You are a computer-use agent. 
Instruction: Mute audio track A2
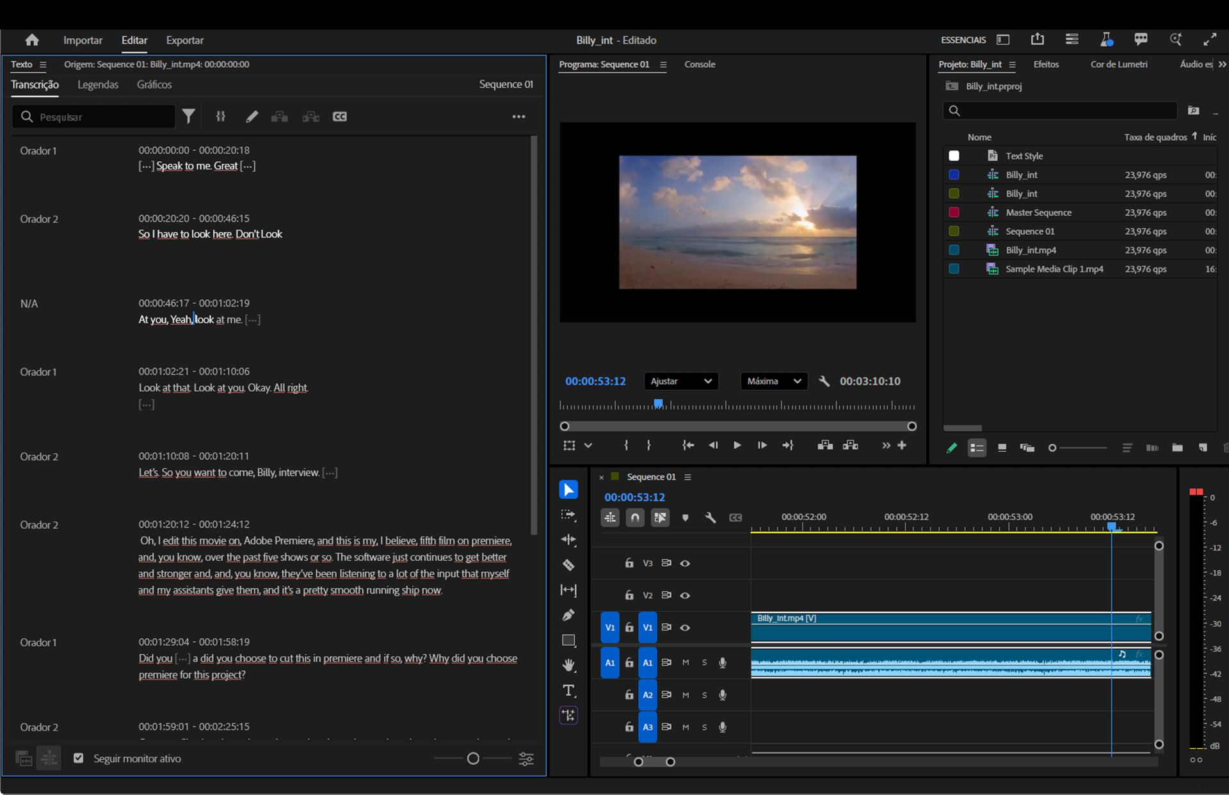click(x=686, y=695)
